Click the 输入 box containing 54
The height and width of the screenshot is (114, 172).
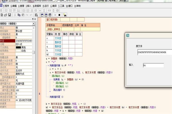point(153,65)
